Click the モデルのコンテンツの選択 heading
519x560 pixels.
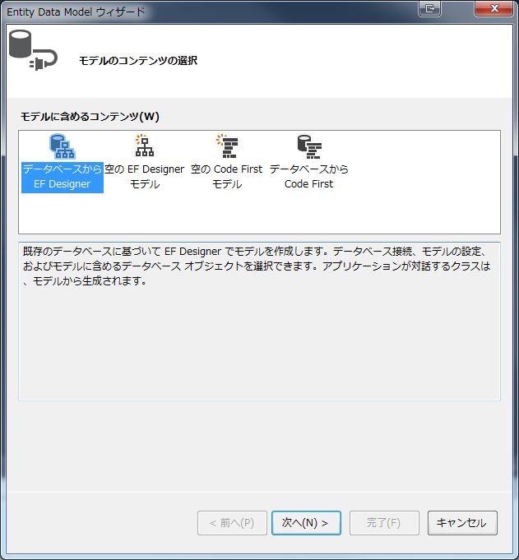[x=138, y=60]
